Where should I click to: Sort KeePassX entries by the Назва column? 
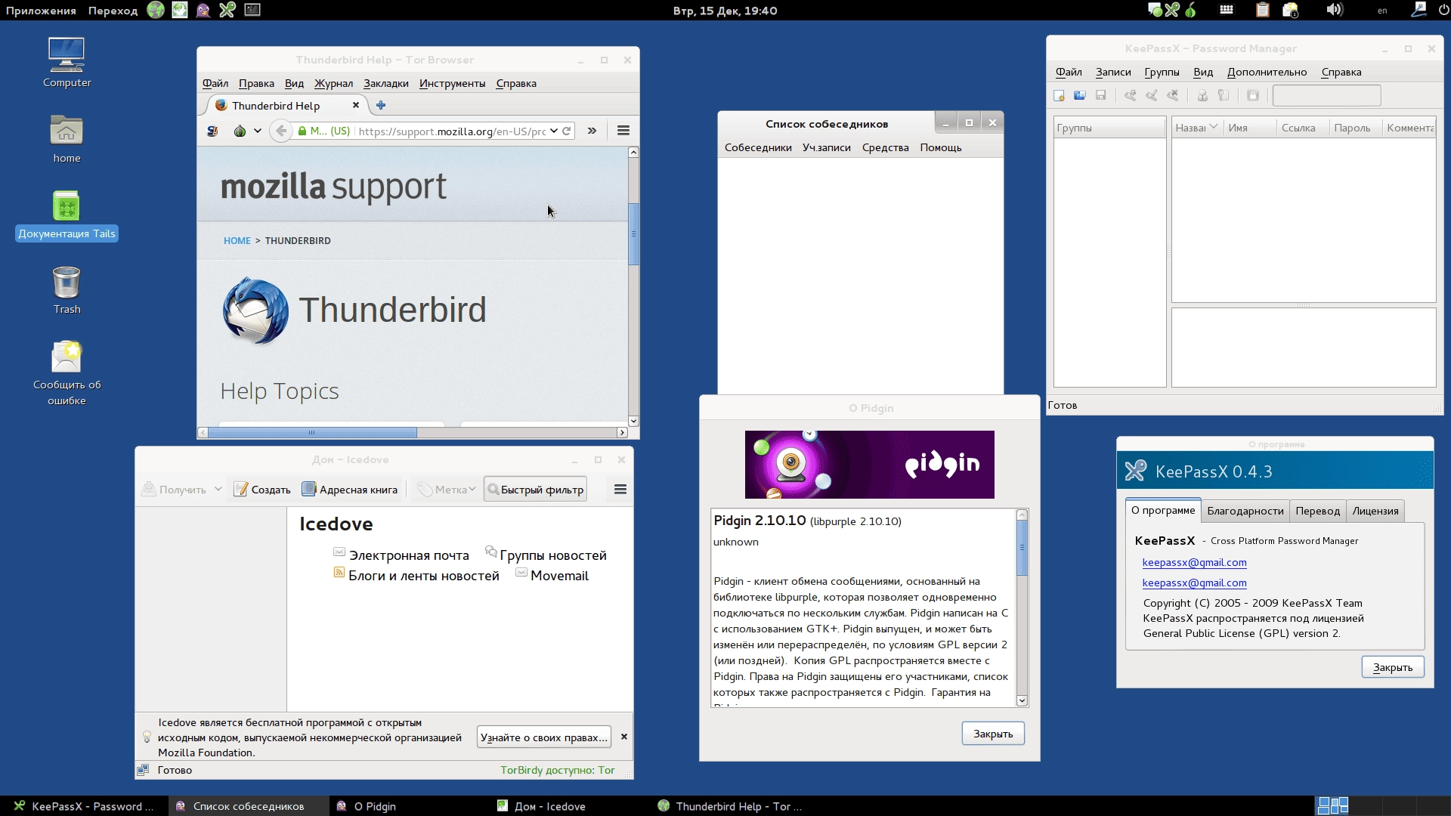point(1196,128)
